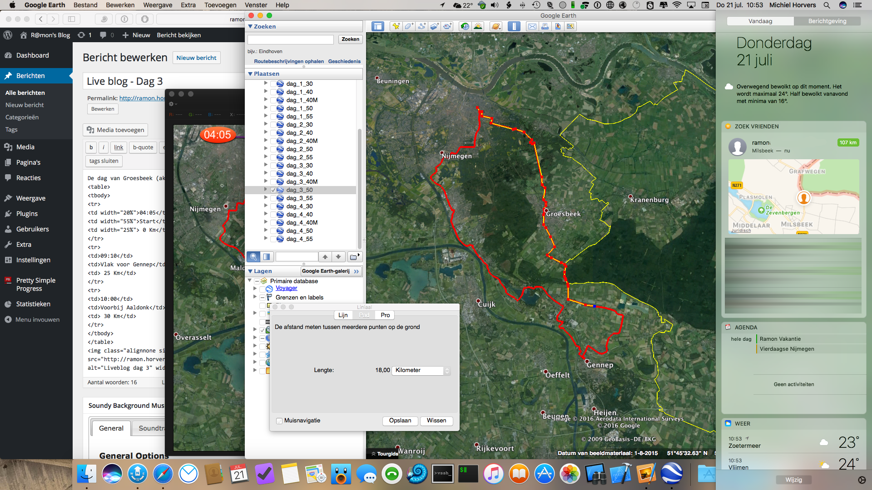Click the Zoeken search input field
The image size is (872, 490).
(x=291, y=39)
